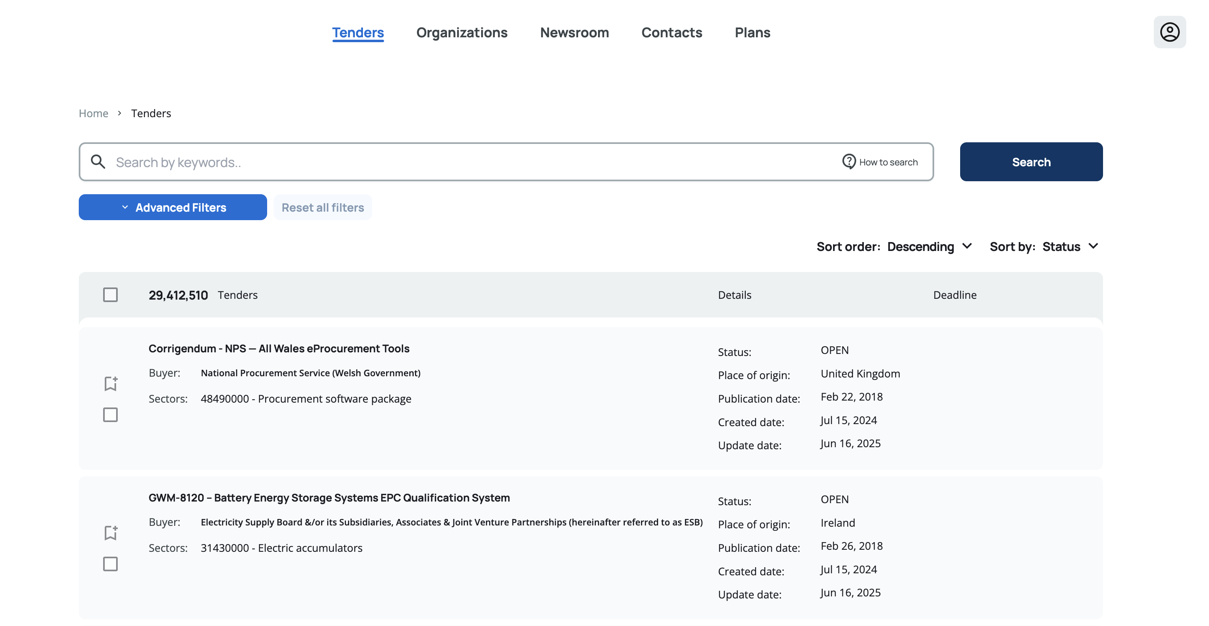1209x626 pixels.
Task: Click Reset all filters
Action: click(x=322, y=207)
